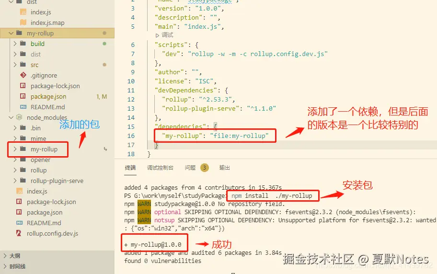
Task: Open the 问题 problems tab
Action: coord(190,168)
